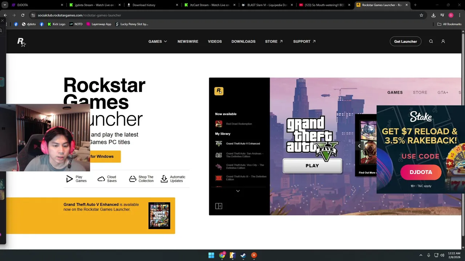This screenshot has height=261, width=465.
Task: Open the user account profile icon
Action: click(443, 41)
